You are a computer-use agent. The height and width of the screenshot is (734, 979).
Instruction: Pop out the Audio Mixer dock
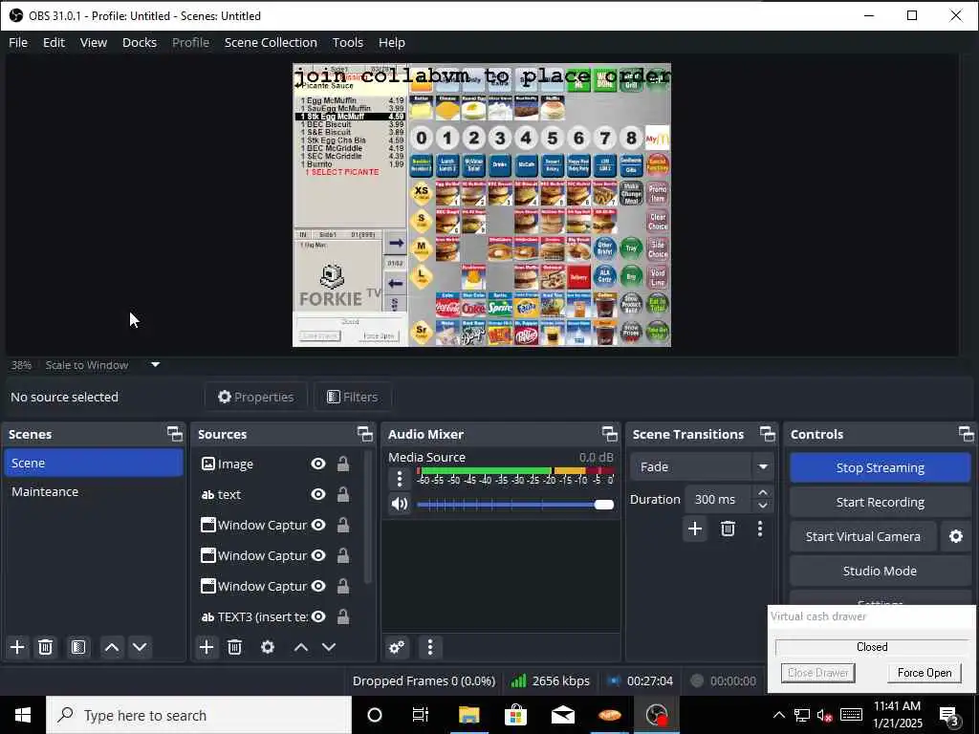(x=609, y=434)
